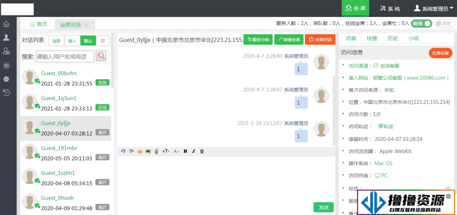Viewport: 457px width, 215px height.
Task: Switch to the 小结 panel tab
Action: coord(413,38)
